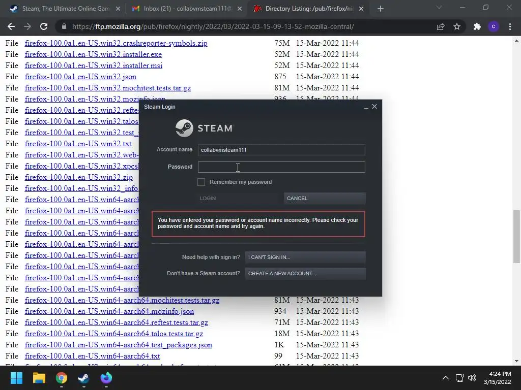
Task: Open clock and date in taskbar
Action: [x=498, y=378]
